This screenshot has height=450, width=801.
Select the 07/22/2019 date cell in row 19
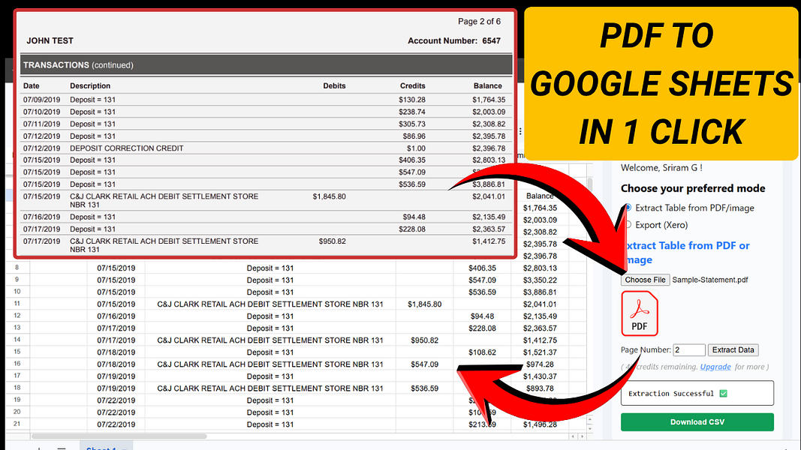coord(116,400)
